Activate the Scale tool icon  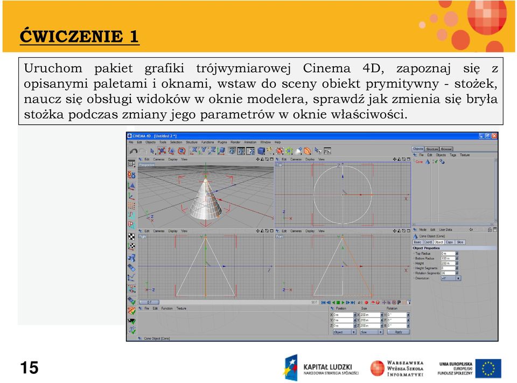click(x=171, y=151)
